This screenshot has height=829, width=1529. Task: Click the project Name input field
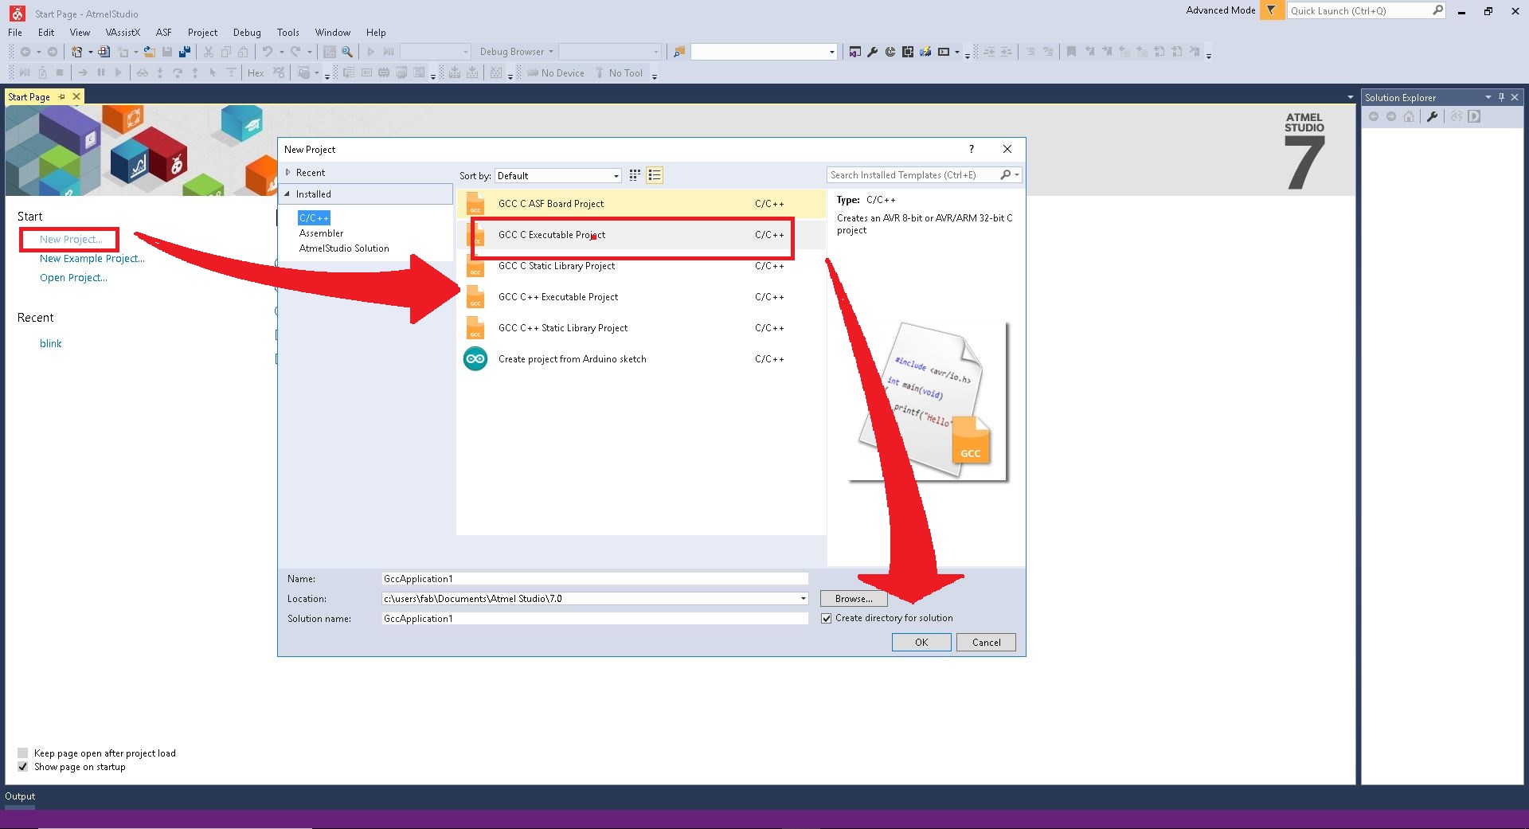point(595,579)
